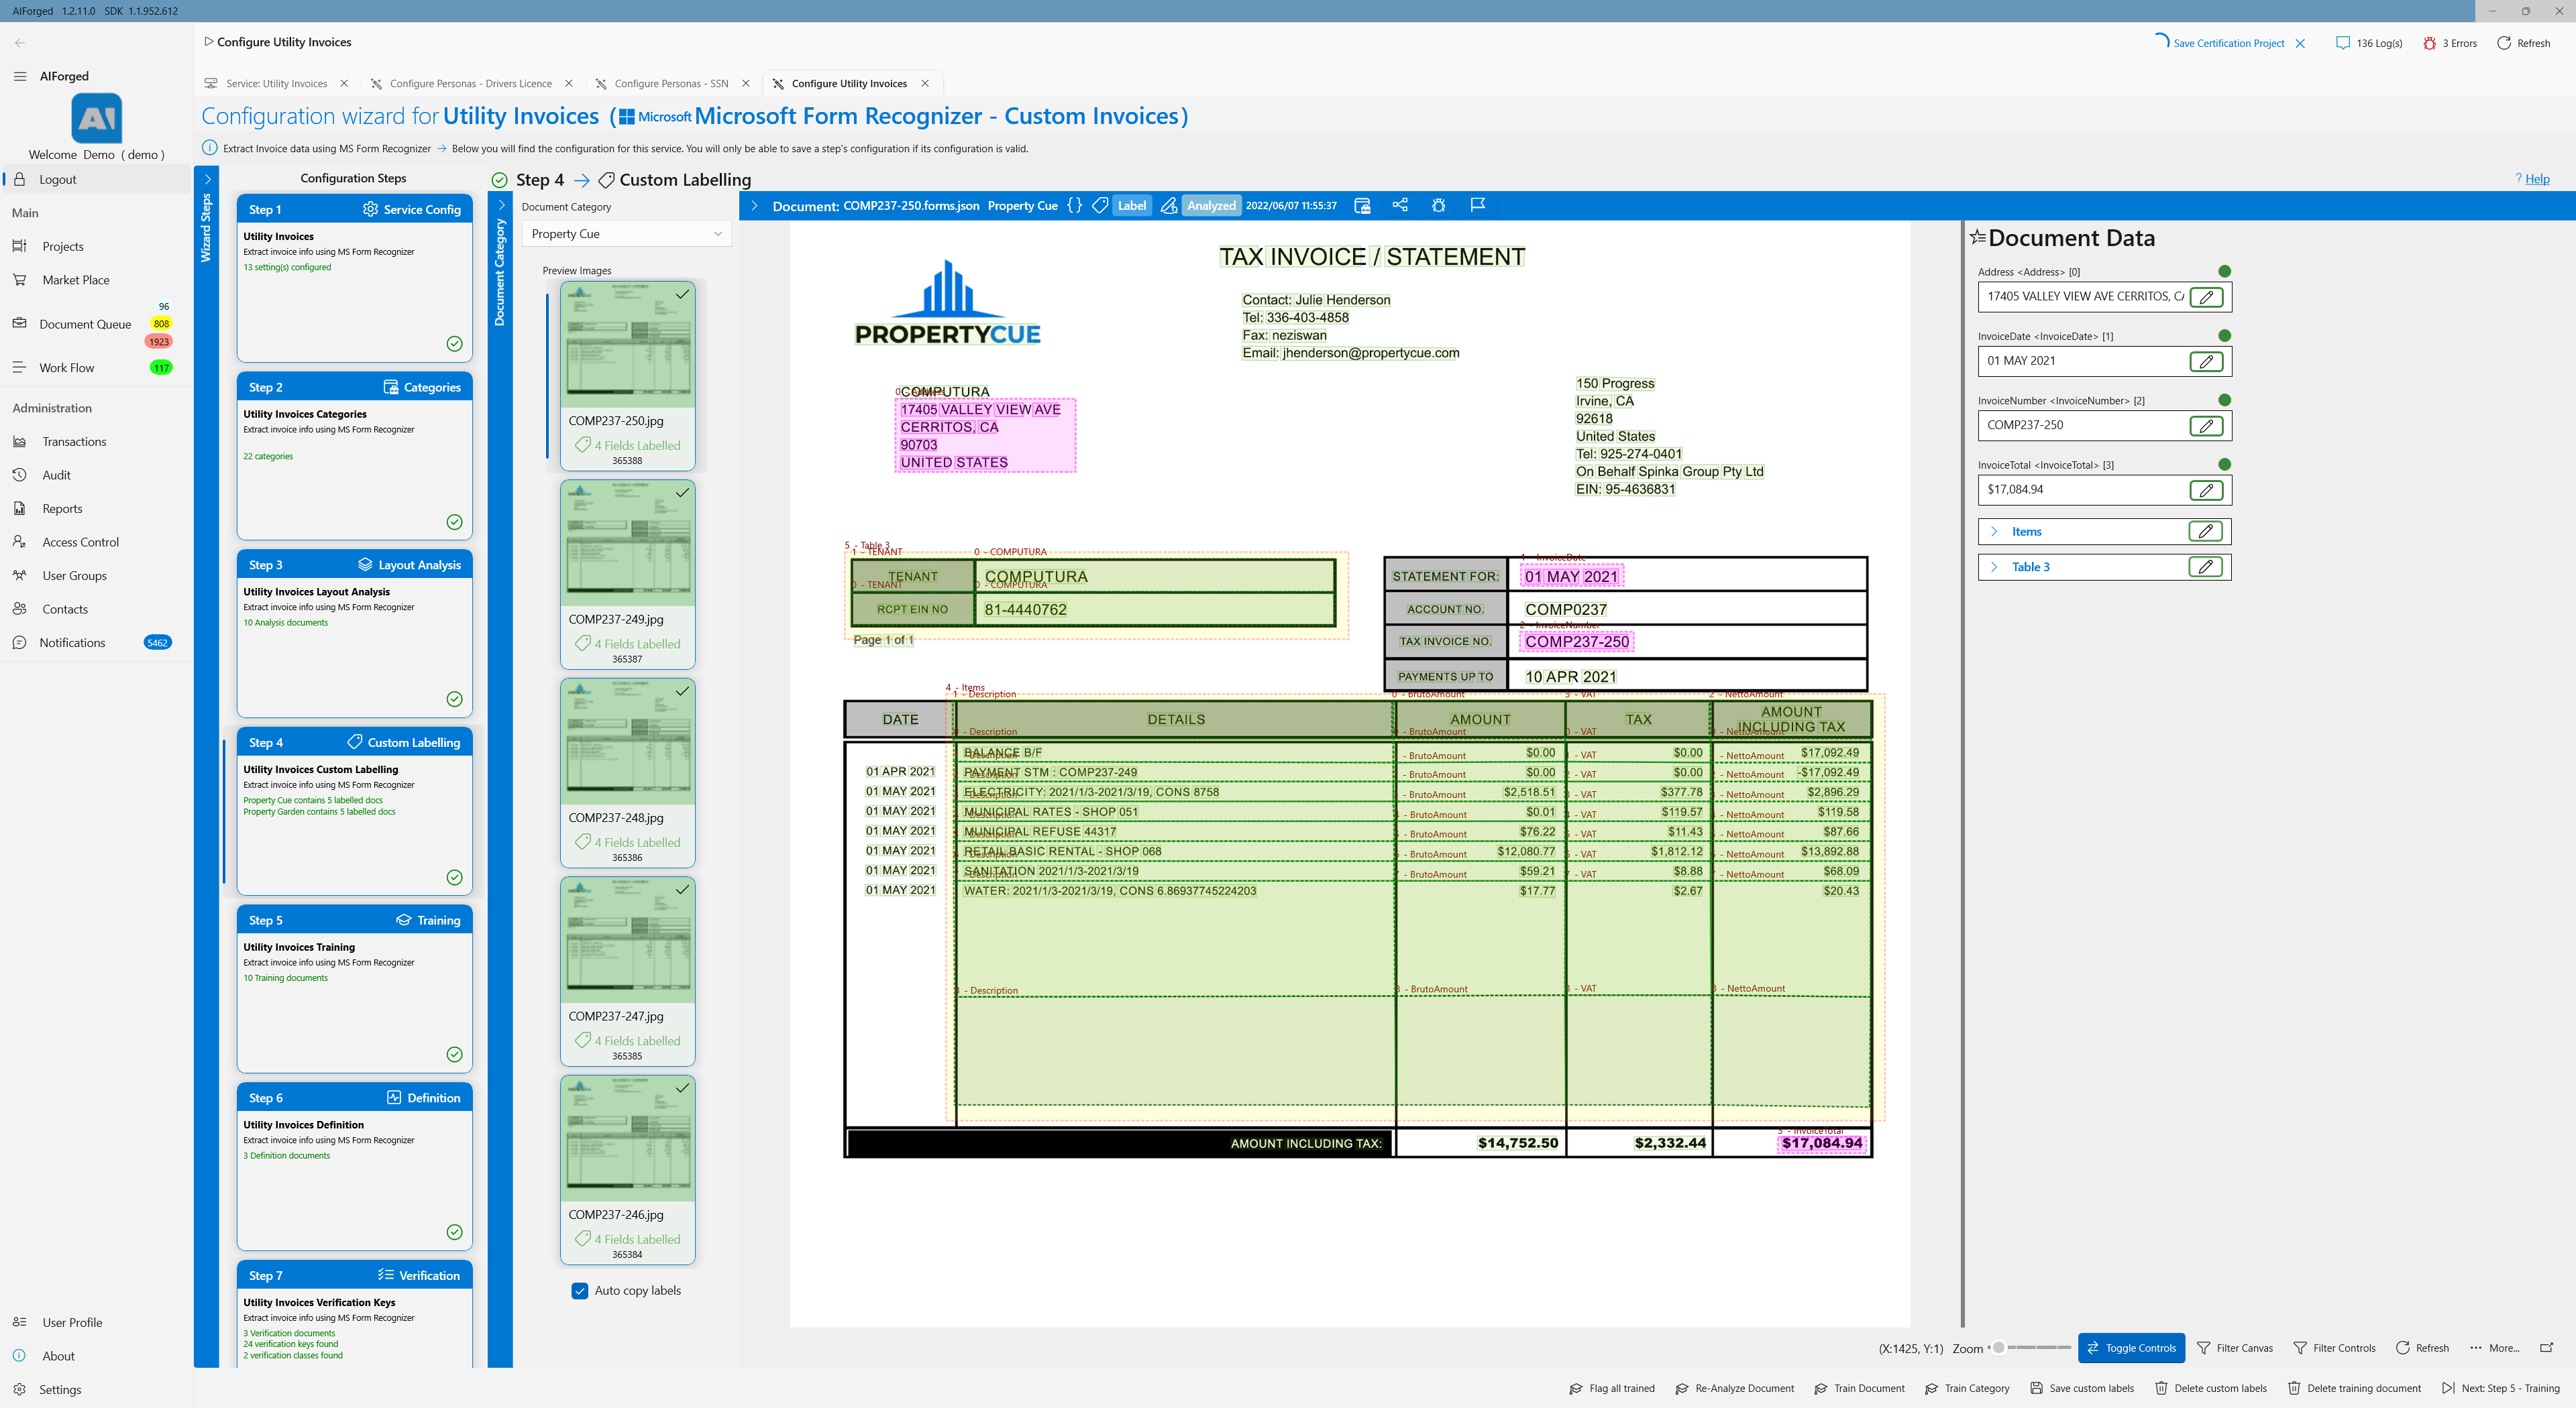
Task: Click the hamburger menu icon beside AIForged
Action: [x=20, y=76]
